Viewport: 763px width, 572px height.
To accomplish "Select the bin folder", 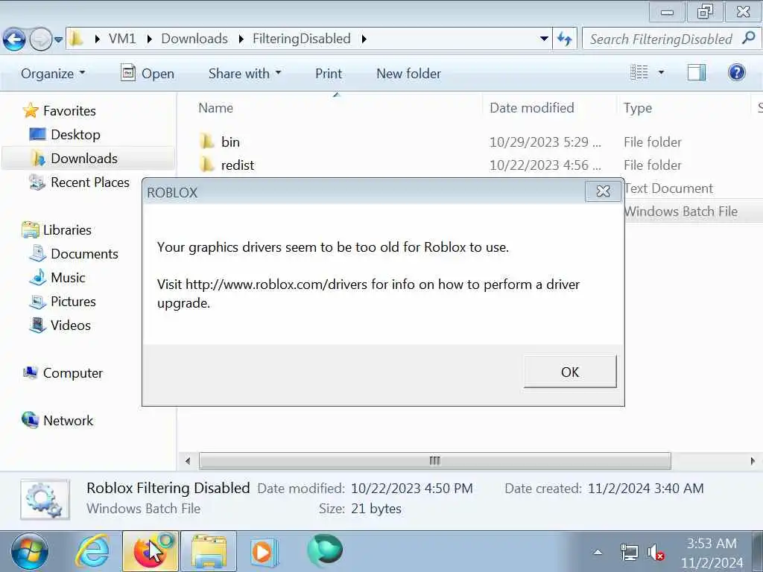I will (230, 142).
